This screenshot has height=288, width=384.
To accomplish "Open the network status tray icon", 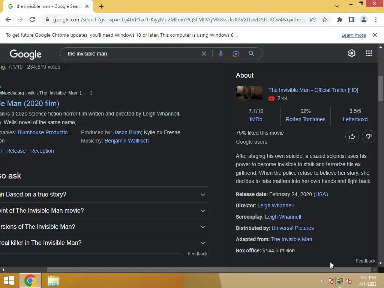I will coord(339,281).
